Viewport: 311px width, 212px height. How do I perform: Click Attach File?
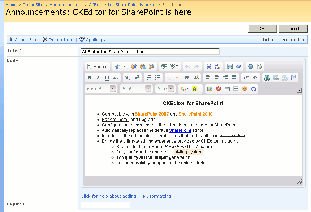coord(23,40)
